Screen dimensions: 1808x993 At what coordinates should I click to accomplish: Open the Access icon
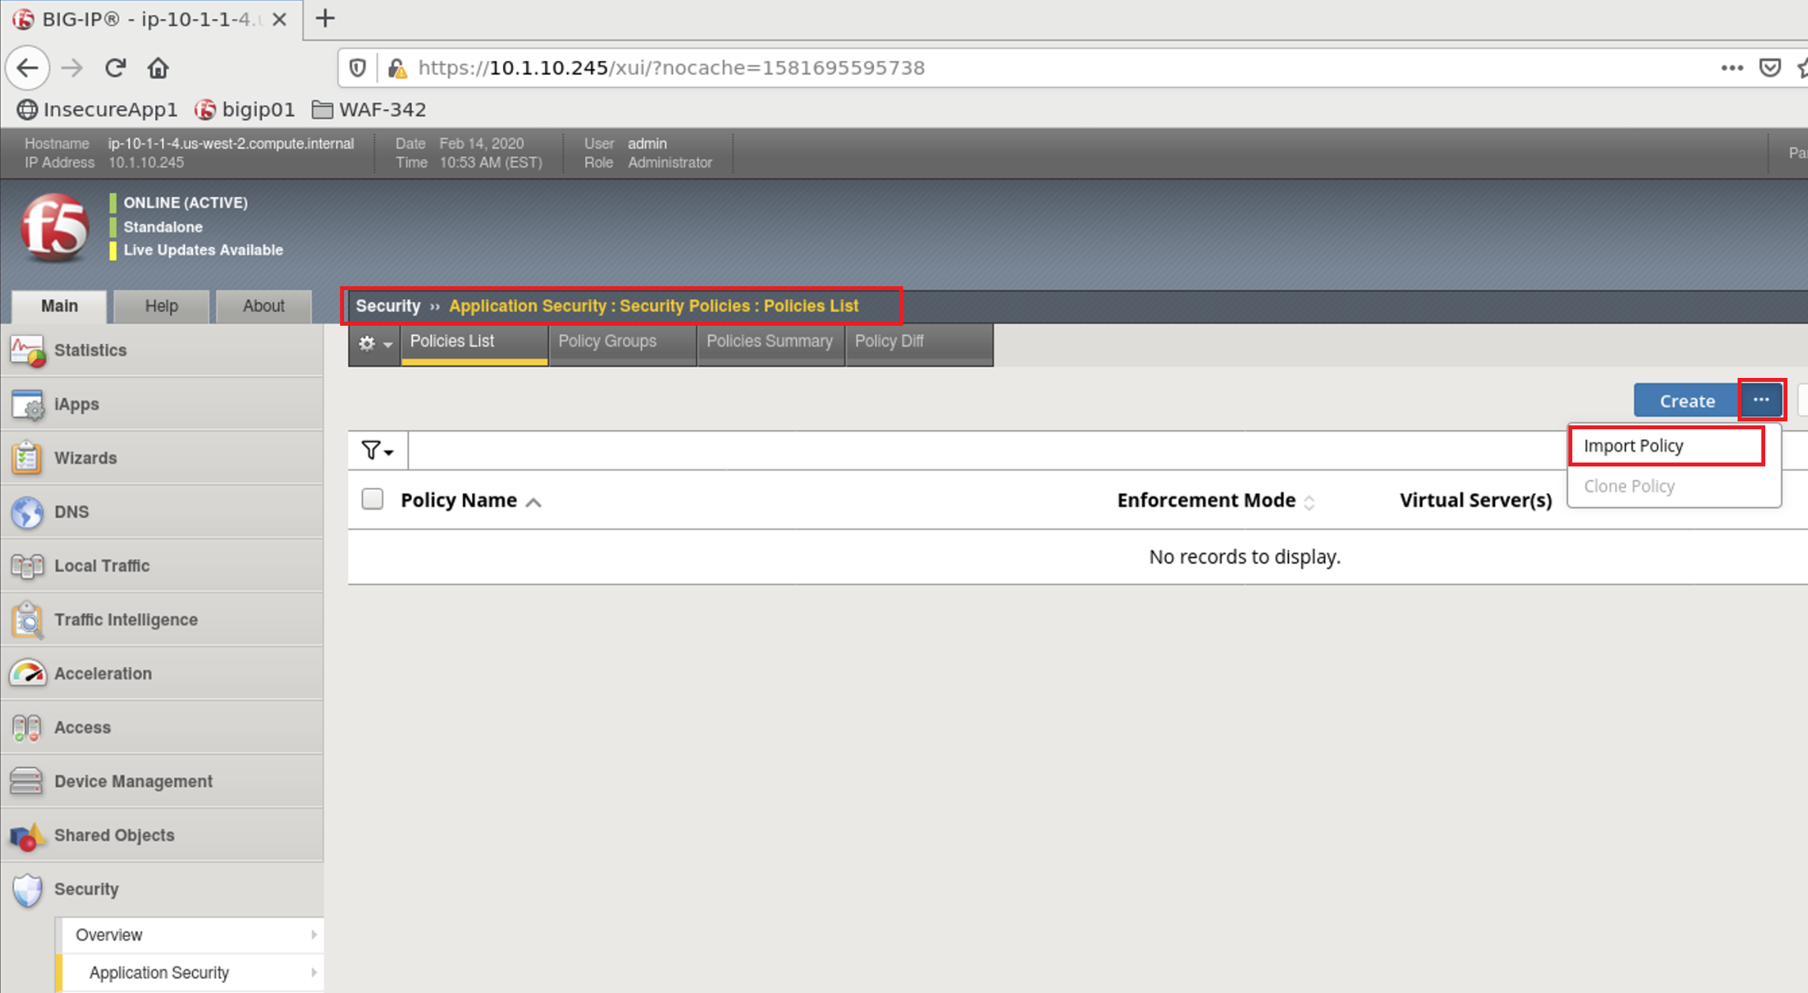pyautogui.click(x=26, y=728)
